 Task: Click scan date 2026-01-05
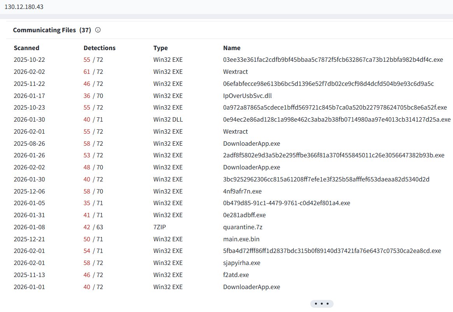click(x=29, y=203)
